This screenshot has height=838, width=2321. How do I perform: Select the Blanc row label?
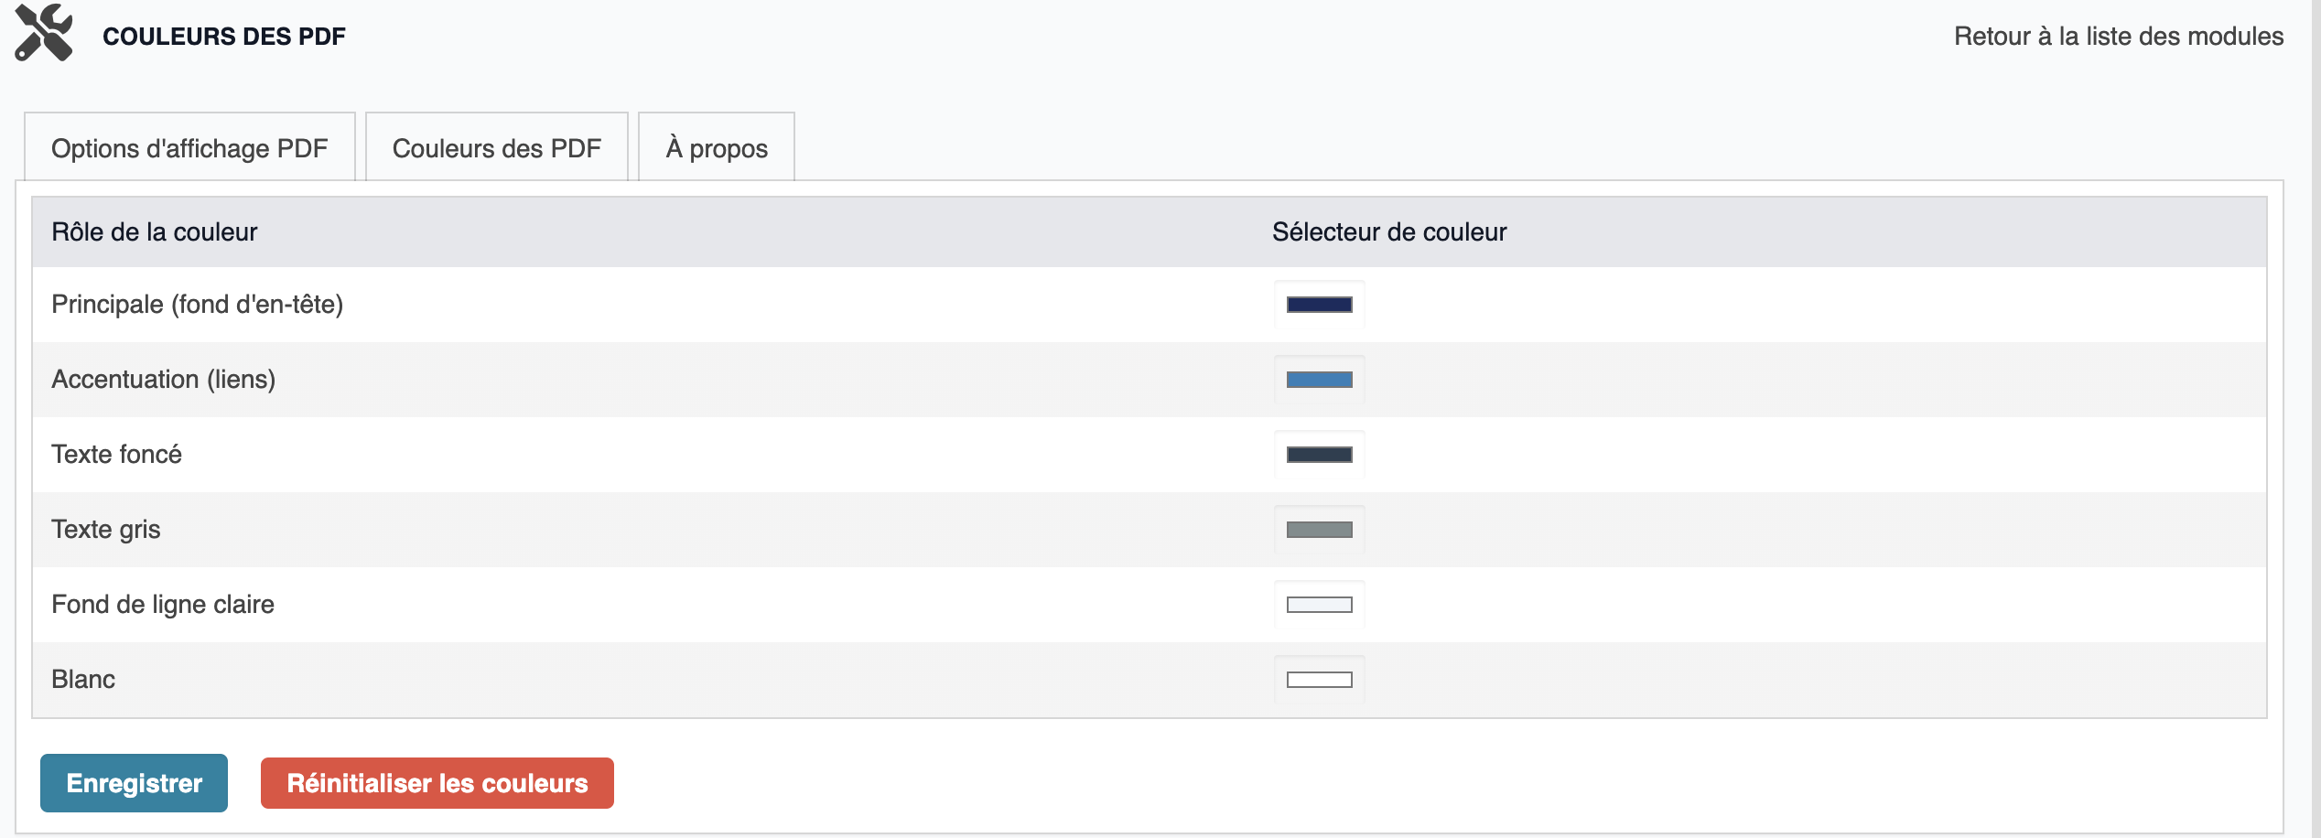[83, 680]
